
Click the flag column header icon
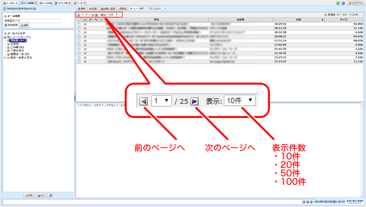click(91, 20)
